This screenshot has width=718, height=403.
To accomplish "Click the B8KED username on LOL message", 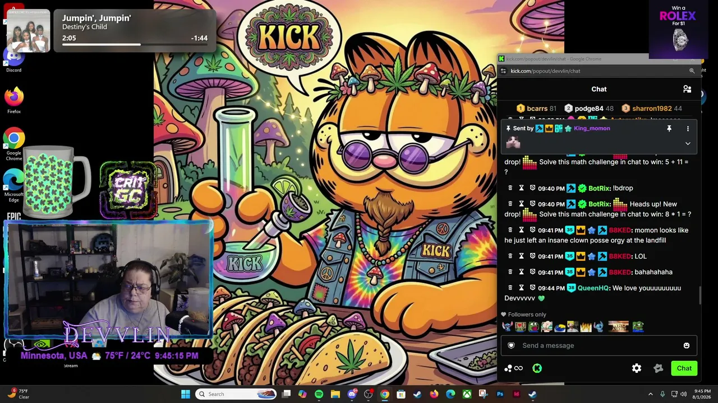I will pyautogui.click(x=620, y=256).
